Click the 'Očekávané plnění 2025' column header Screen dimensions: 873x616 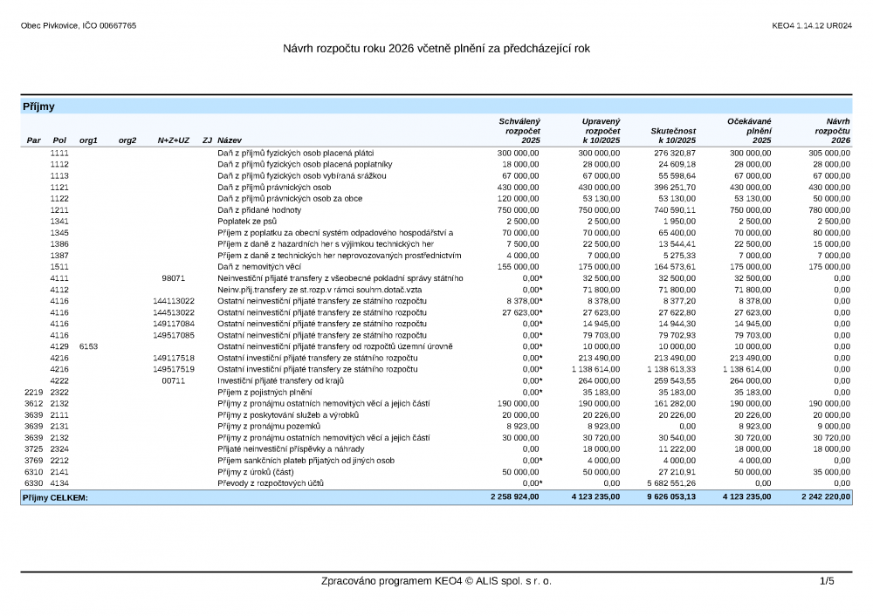tap(749, 130)
